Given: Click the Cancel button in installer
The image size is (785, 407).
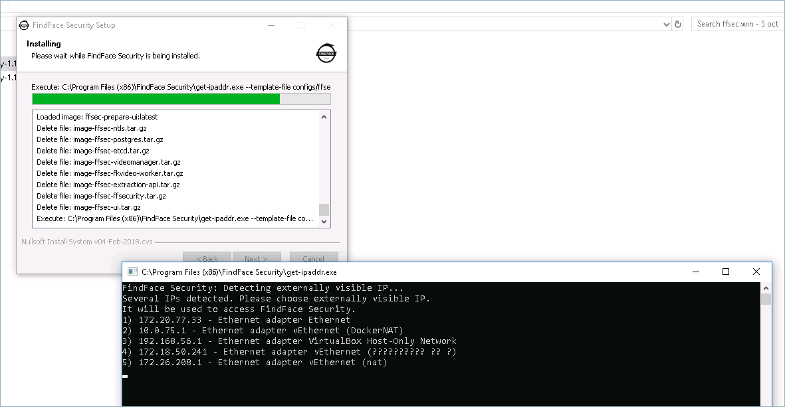Looking at the screenshot, I should click(313, 258).
